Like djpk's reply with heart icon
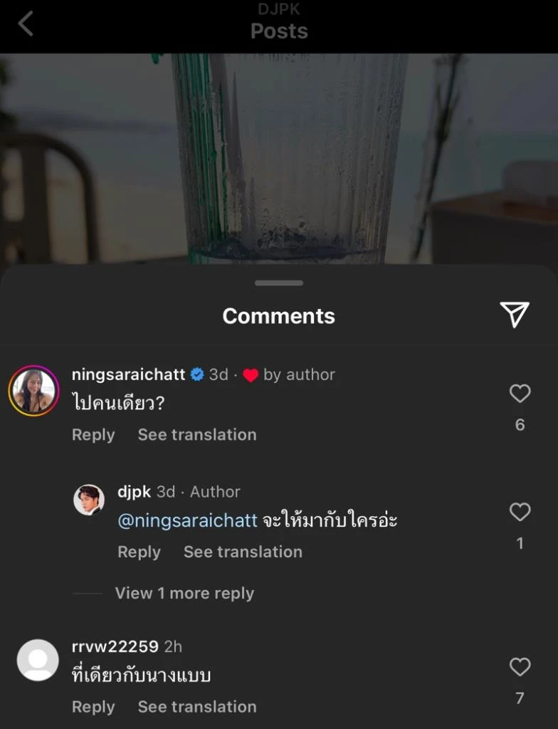The image size is (558, 729). (520, 512)
